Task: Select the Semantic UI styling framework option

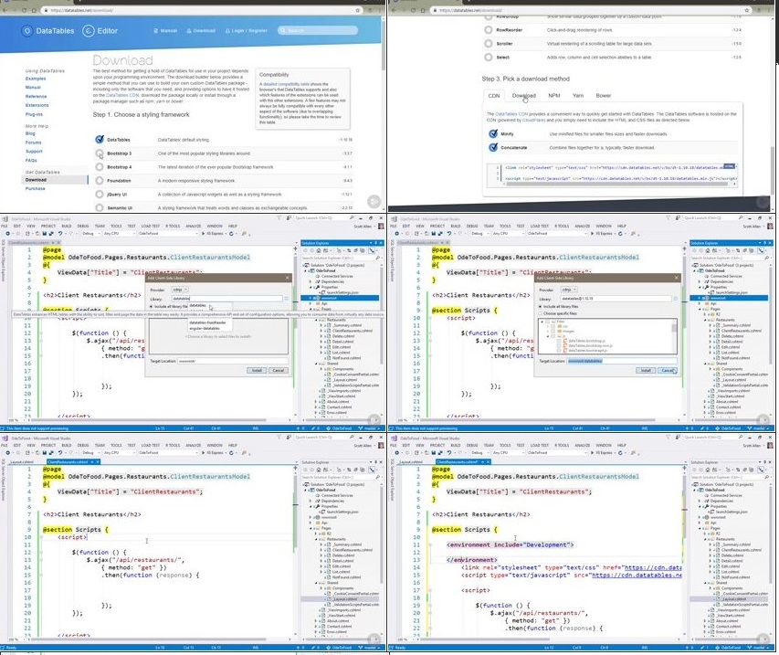Action: [x=100, y=207]
